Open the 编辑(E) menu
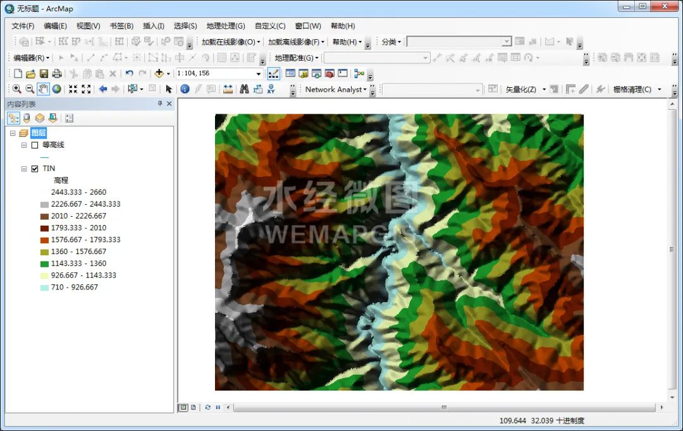The width and height of the screenshot is (683, 431). [x=55, y=26]
